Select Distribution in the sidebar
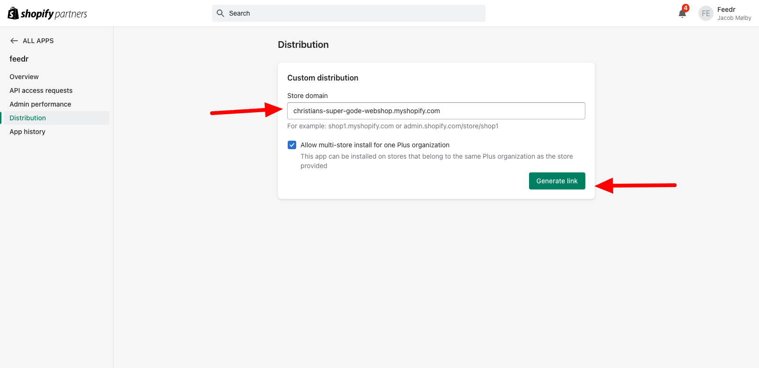Viewport: 759px width, 368px height. [28, 118]
